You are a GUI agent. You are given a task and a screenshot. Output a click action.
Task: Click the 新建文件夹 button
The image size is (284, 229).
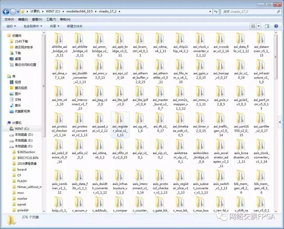75,26
